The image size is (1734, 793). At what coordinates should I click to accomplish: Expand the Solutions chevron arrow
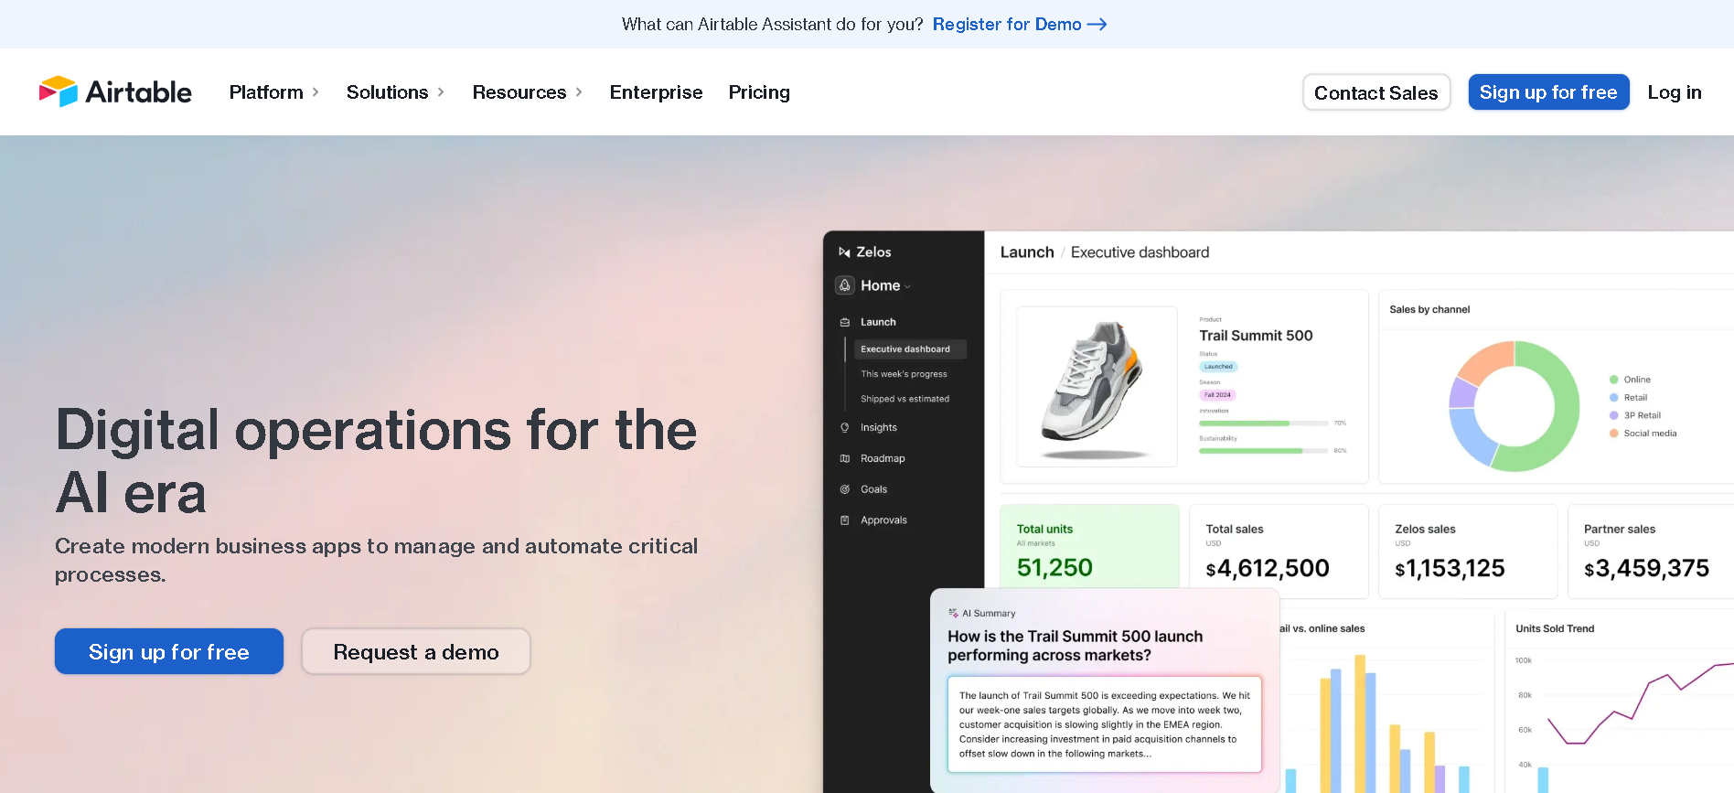(x=441, y=92)
